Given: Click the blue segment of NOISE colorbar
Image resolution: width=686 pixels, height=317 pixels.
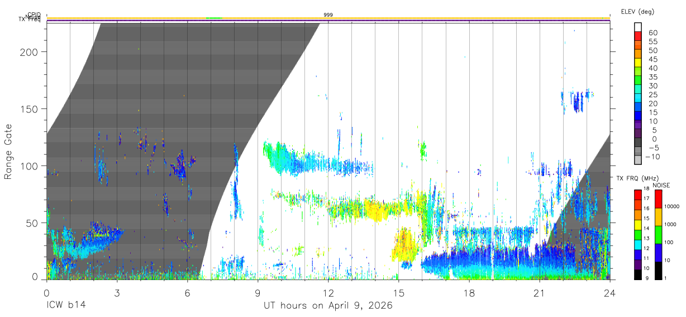Looking at the screenshot, I should click(658, 253).
